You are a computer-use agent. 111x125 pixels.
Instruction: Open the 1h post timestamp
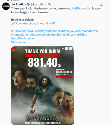click(x=49, y=4)
